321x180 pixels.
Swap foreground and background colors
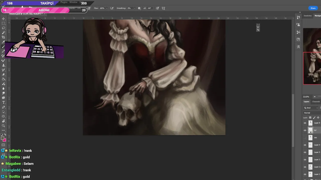(x=5, y=134)
